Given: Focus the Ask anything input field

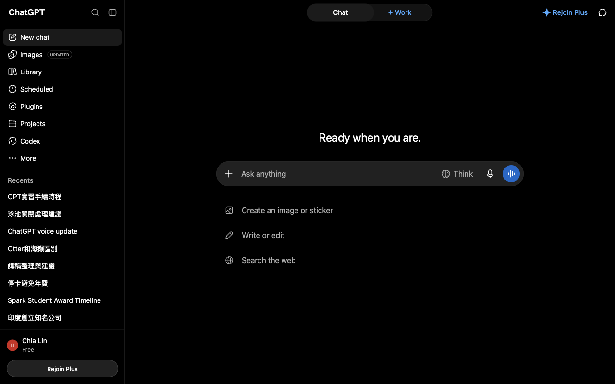Looking at the screenshot, I should [x=336, y=174].
